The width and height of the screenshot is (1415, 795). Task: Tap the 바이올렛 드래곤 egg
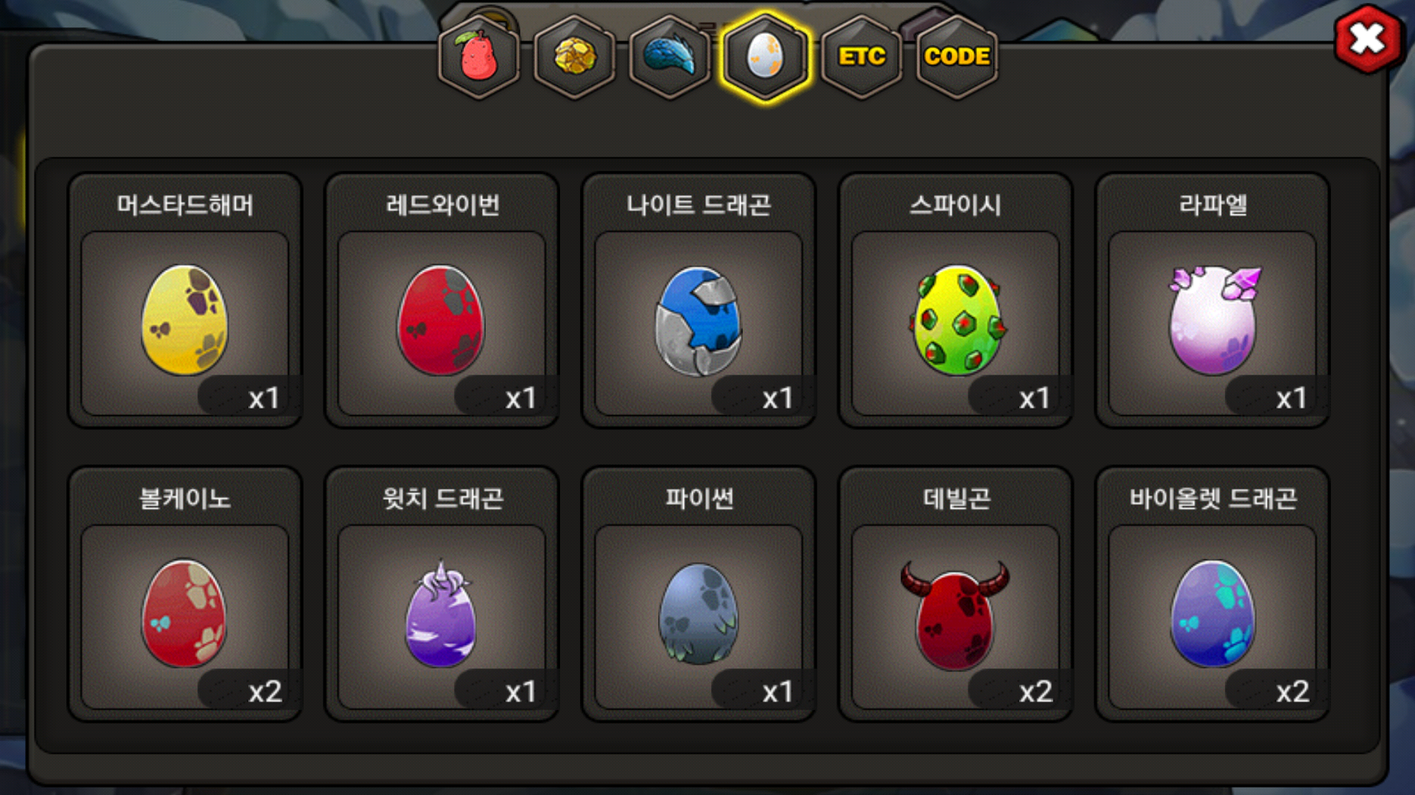1212,613
